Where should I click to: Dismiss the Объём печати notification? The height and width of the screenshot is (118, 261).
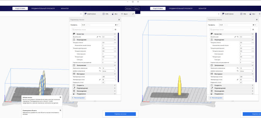(x=60, y=97)
